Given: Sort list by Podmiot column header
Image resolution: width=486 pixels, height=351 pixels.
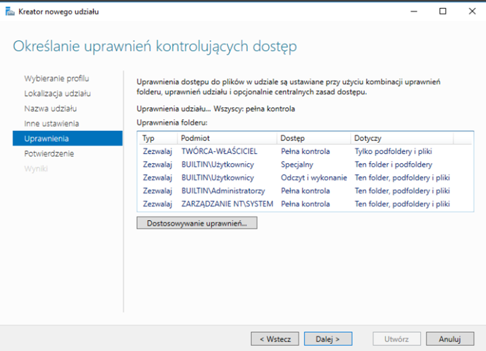Looking at the screenshot, I should pos(195,138).
